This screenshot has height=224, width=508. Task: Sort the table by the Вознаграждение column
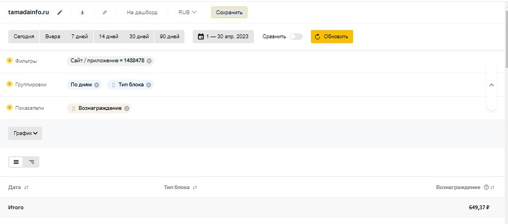pyautogui.click(x=493, y=187)
